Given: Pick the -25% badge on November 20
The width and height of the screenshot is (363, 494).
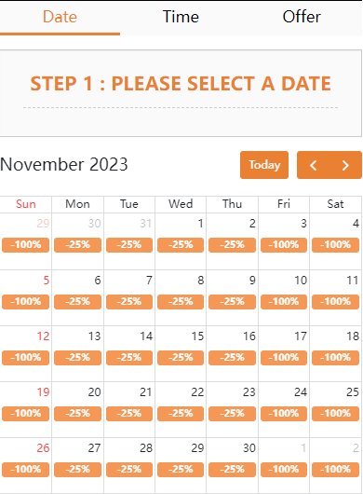Looking at the screenshot, I should coord(77,414).
